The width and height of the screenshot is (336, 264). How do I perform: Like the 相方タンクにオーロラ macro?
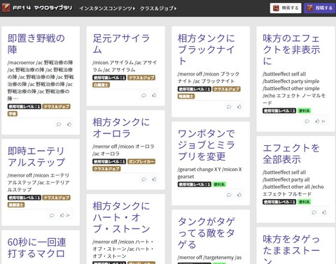coord(155,179)
